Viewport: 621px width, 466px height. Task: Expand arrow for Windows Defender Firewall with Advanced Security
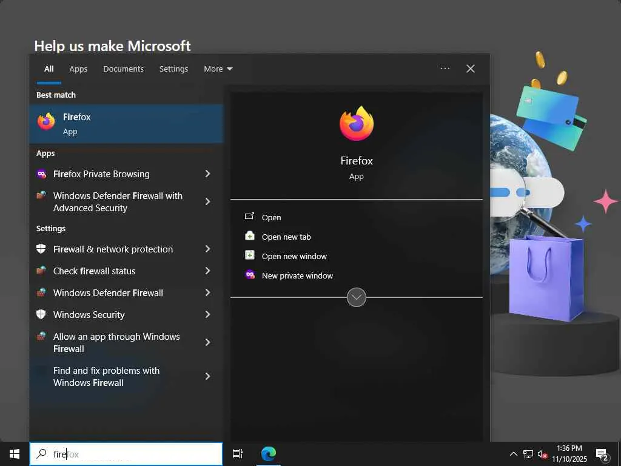pos(207,201)
